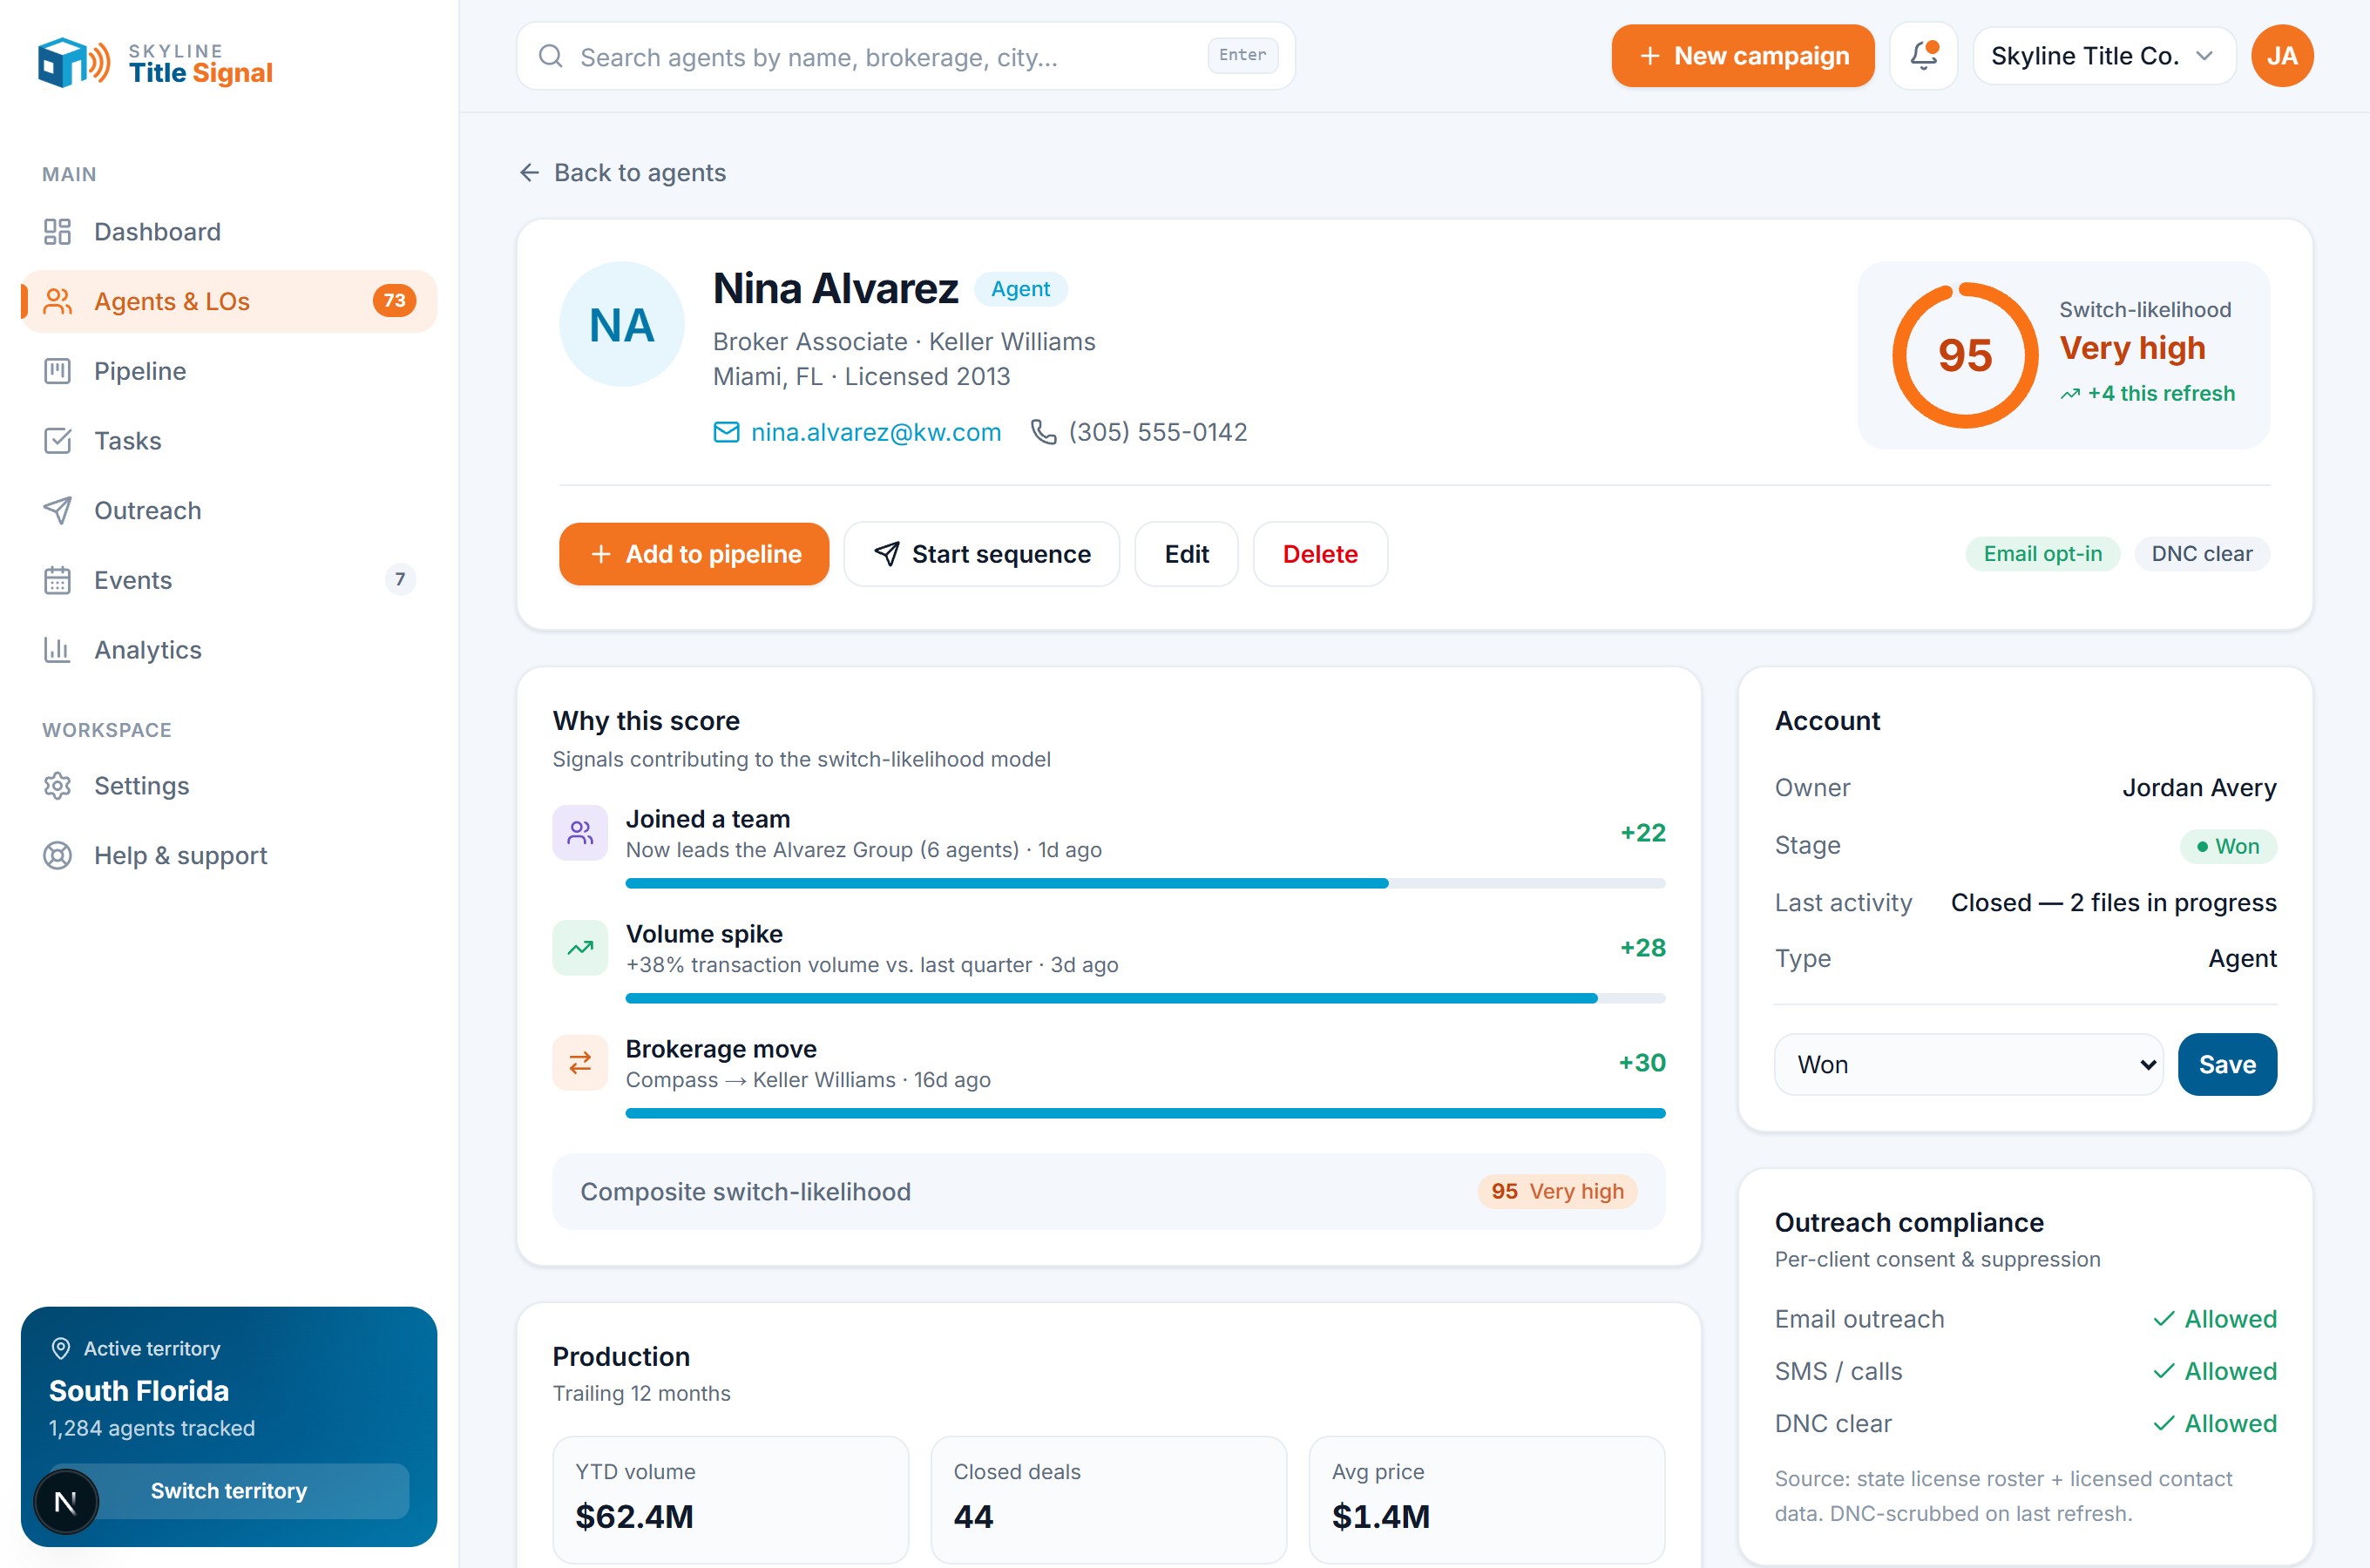Click the YTD volume card
This screenshot has width=2370, height=1568.
730,1499
